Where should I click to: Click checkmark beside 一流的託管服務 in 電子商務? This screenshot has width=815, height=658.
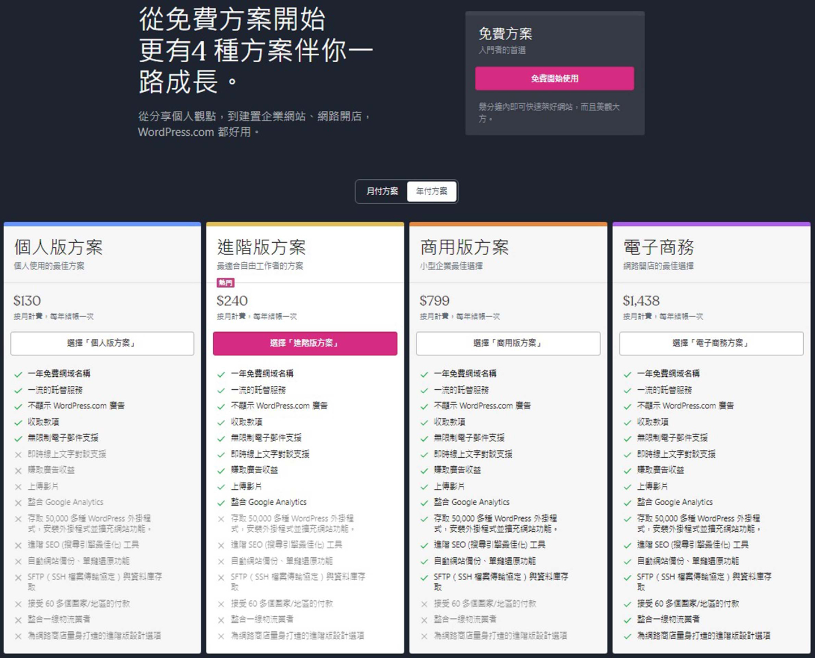click(x=628, y=390)
